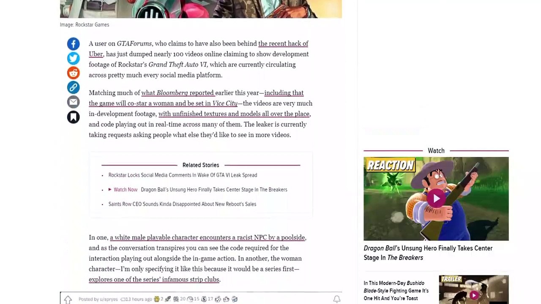Open related story 'Dragon Ball's Unsung Hero' in list
541x304 pixels.
tap(214, 190)
